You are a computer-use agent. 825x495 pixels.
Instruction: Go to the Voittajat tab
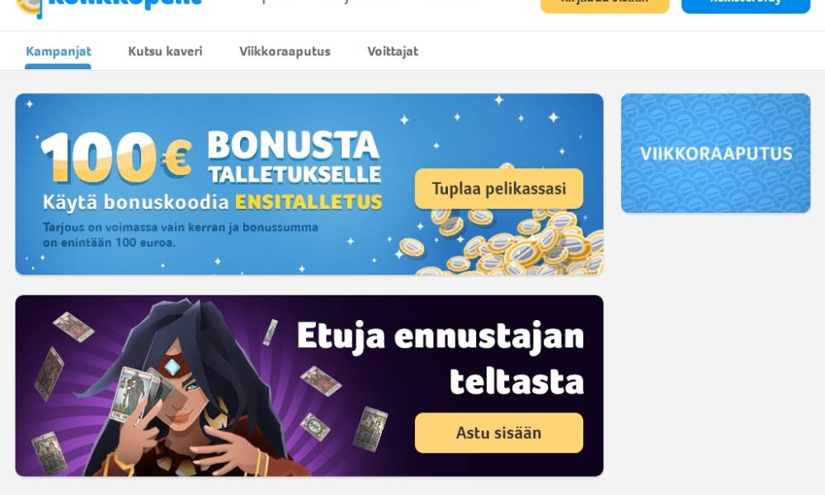pyautogui.click(x=393, y=51)
